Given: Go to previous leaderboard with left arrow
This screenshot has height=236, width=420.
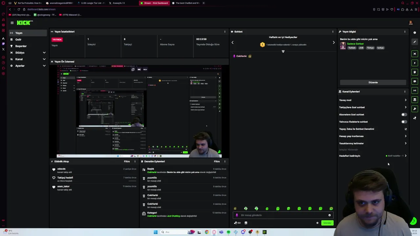Looking at the screenshot, I should (233, 42).
